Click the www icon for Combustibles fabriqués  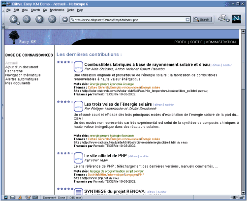(78, 67)
